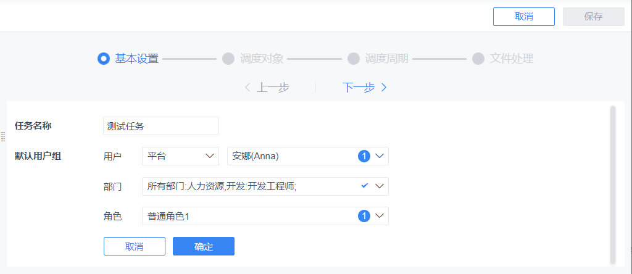This screenshot has height=274, width=632.
Task: Click the count badge beside 普通角色1
Action: (x=364, y=216)
